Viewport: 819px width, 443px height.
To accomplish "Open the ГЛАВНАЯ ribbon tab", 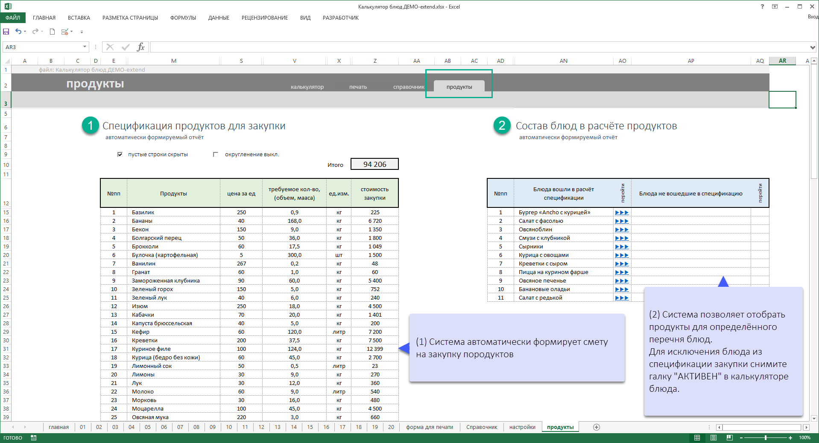I will 44,18.
